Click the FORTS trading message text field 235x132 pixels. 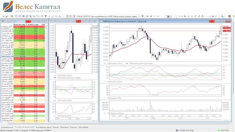(106, 16)
